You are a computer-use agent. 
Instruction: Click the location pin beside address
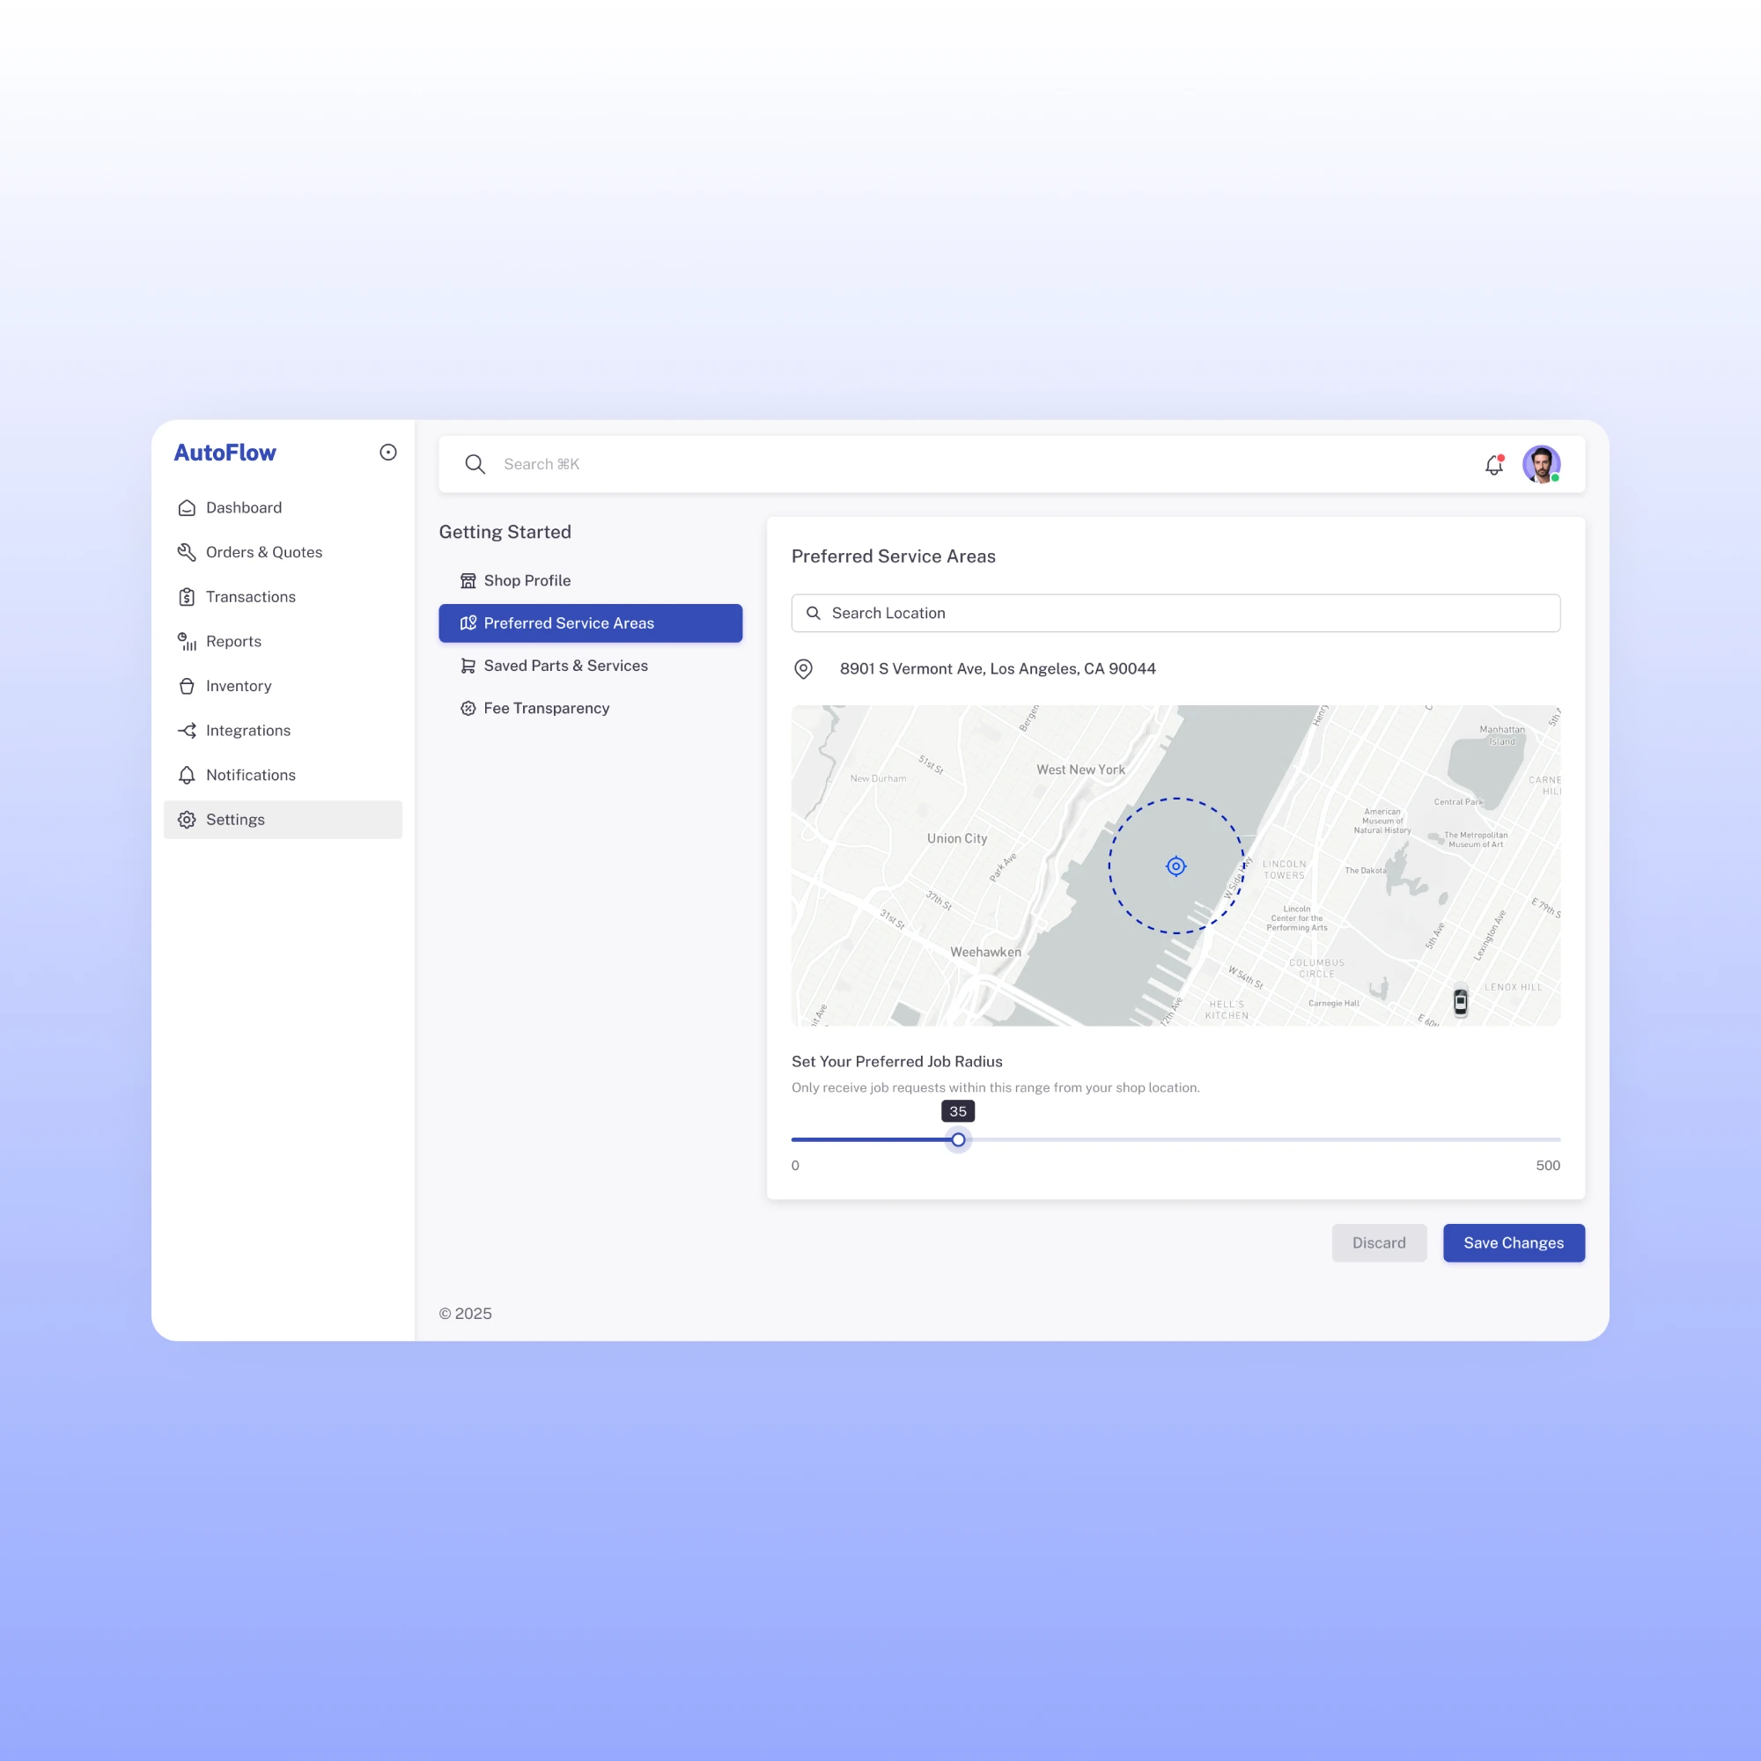pyautogui.click(x=803, y=669)
